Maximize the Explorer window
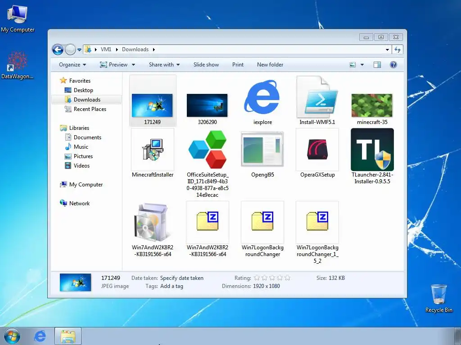This screenshot has width=461, height=345. click(x=381, y=37)
